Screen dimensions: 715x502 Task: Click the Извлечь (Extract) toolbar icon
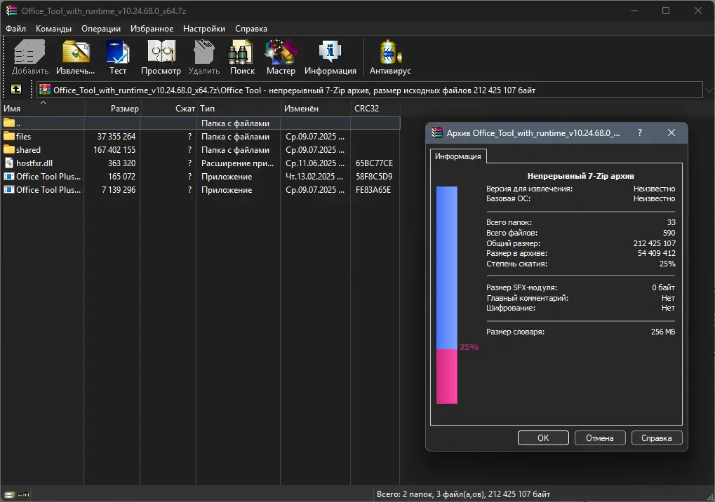point(75,56)
